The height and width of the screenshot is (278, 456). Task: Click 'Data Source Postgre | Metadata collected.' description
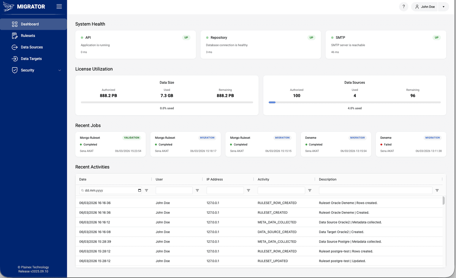[x=350, y=241]
